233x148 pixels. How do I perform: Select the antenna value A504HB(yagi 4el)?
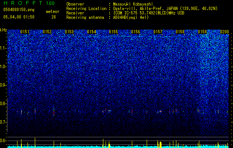tap(131, 17)
